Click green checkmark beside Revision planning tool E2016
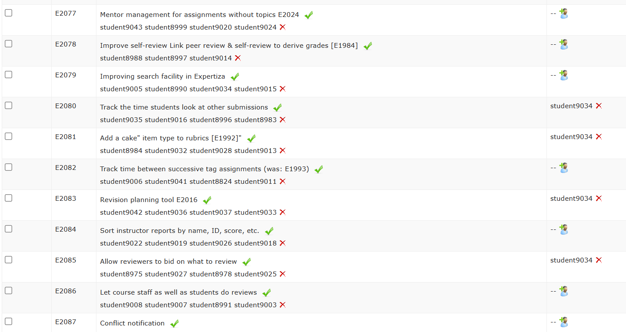Viewport: 626px width, 332px height. coord(207,200)
